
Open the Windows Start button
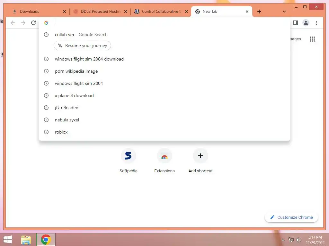8,240
